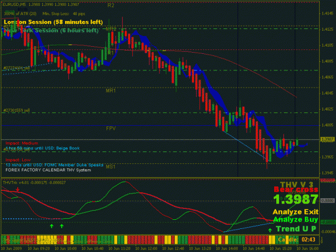Select the #27224101 sell order label
Image resolution: width=336 pixels, height=252 pixels.
pyautogui.click(x=17, y=68)
